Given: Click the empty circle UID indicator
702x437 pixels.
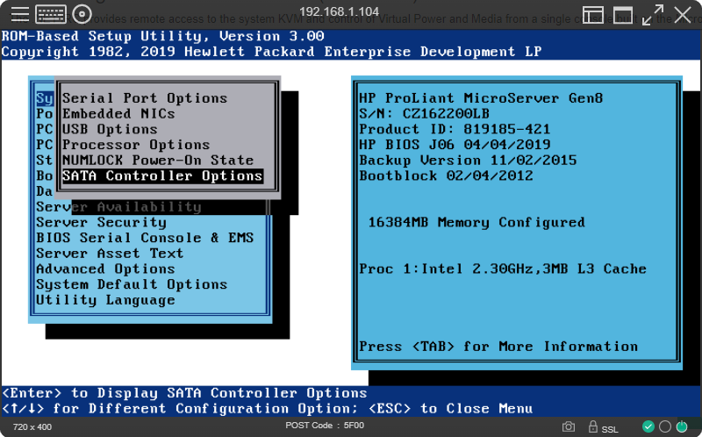Looking at the screenshot, I should coord(665,426).
